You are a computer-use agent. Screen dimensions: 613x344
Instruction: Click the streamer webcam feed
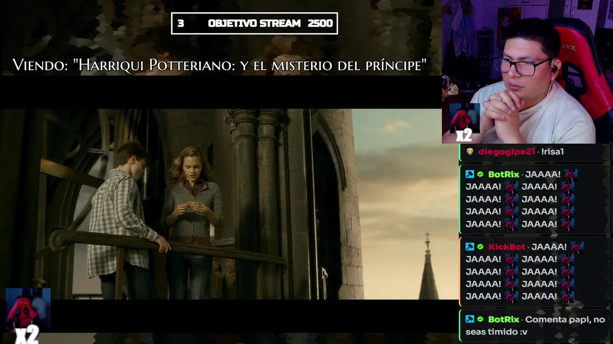click(527, 72)
